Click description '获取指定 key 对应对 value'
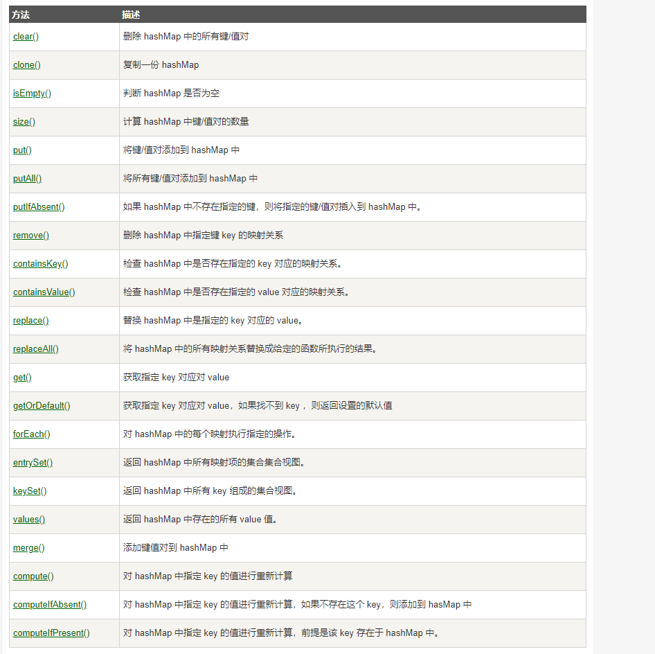The height and width of the screenshot is (654, 655). pyautogui.click(x=177, y=378)
